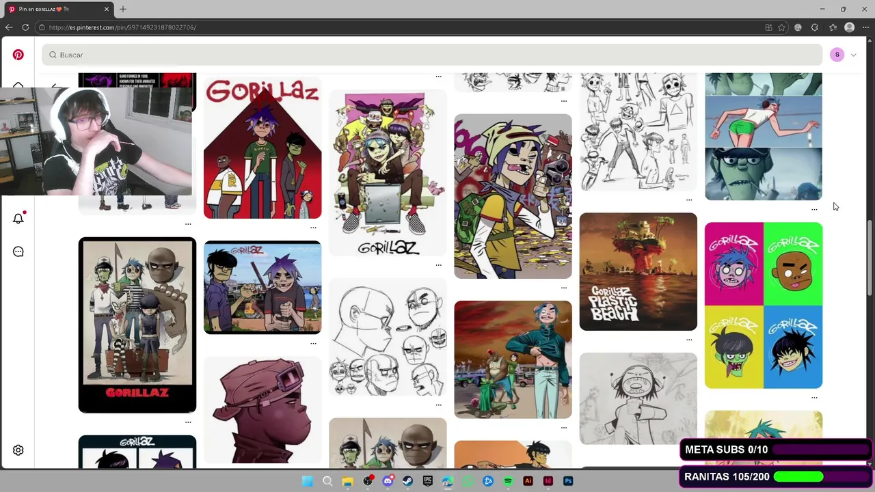Open options for Murdoc runner collage pin
Screen dimensions: 875x492
tap(814, 210)
